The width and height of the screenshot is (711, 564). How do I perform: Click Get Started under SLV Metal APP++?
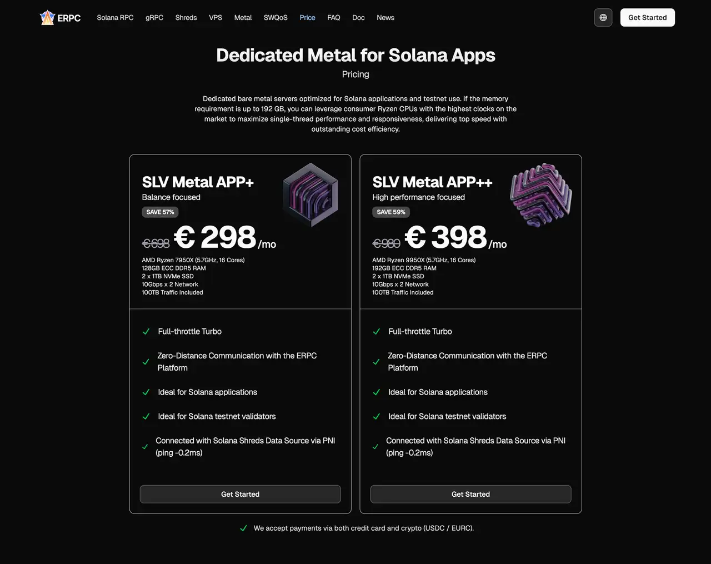(470, 494)
